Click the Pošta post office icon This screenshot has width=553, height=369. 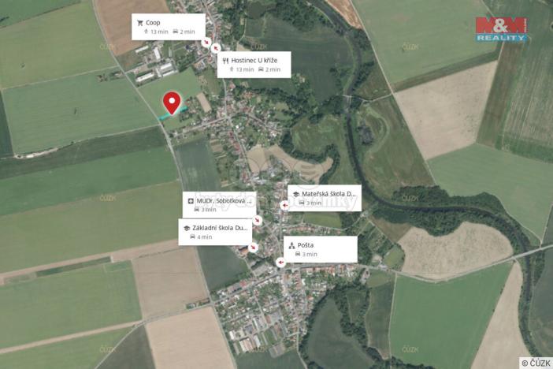click(x=291, y=245)
